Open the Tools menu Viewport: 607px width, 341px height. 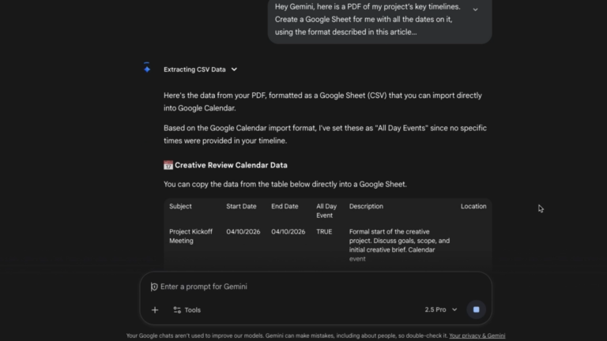click(x=187, y=310)
